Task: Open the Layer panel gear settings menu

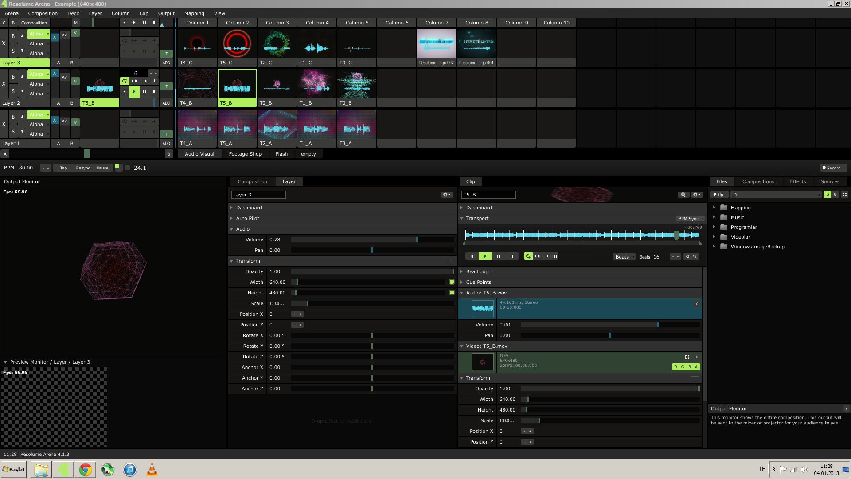Action: coord(446,195)
